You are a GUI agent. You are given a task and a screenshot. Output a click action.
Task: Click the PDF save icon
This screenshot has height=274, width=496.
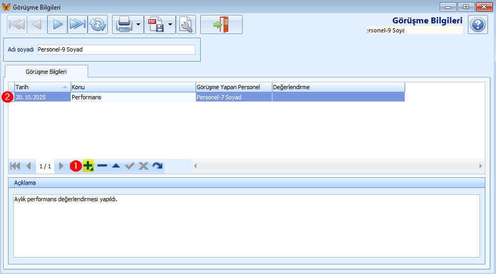[x=156, y=24]
